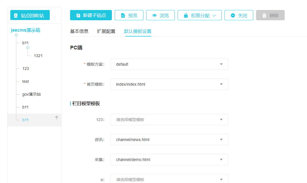Click the lock icon on 权限分配
Image resolution: width=307 pixels, height=183 pixels.
[x=186, y=15]
